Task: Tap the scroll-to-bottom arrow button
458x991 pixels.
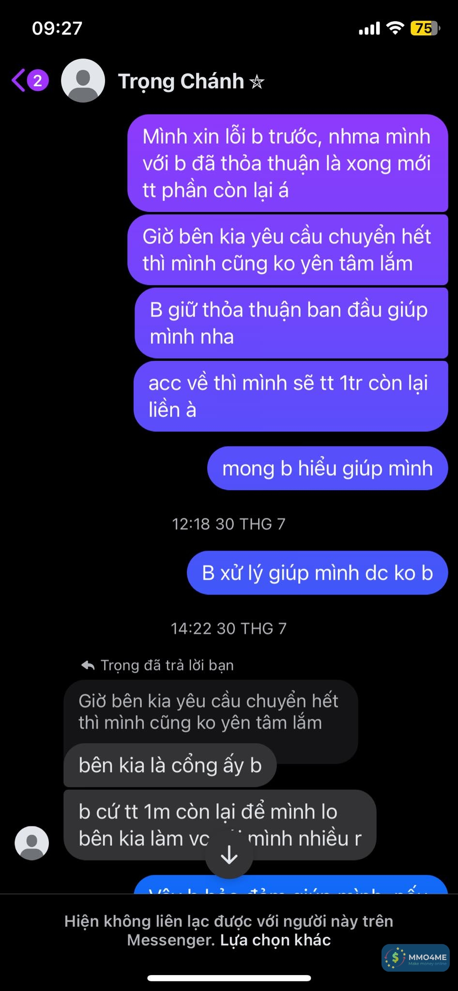Action: [229, 856]
